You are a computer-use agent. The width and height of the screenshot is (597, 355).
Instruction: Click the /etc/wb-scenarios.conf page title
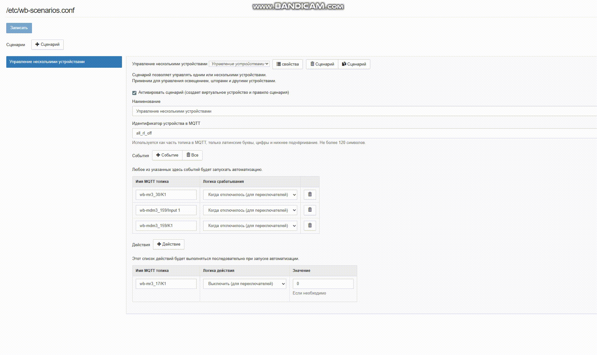[x=40, y=10]
